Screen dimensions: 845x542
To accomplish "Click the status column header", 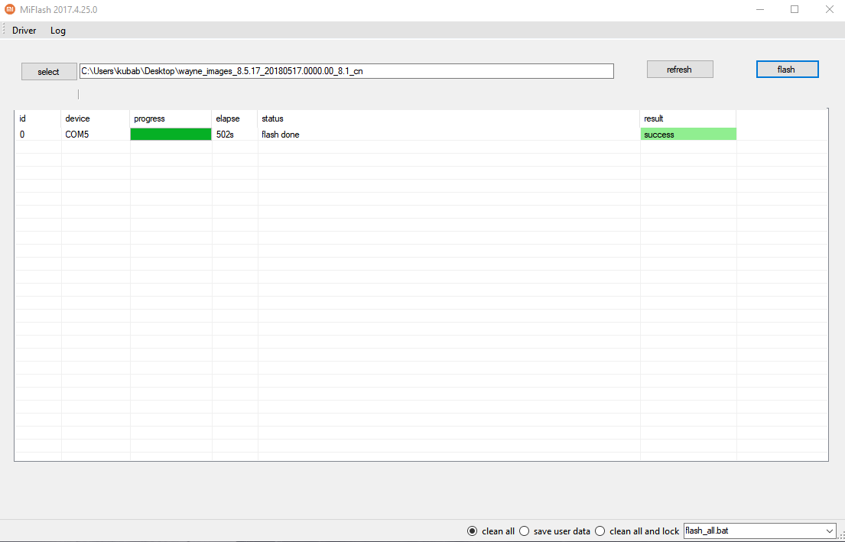I will coord(272,118).
